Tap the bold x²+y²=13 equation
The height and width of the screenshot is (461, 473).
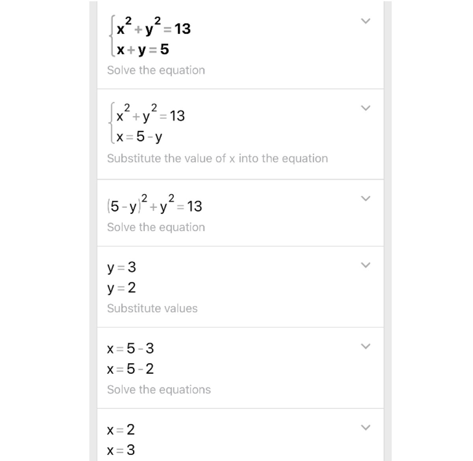pyautogui.click(x=153, y=27)
